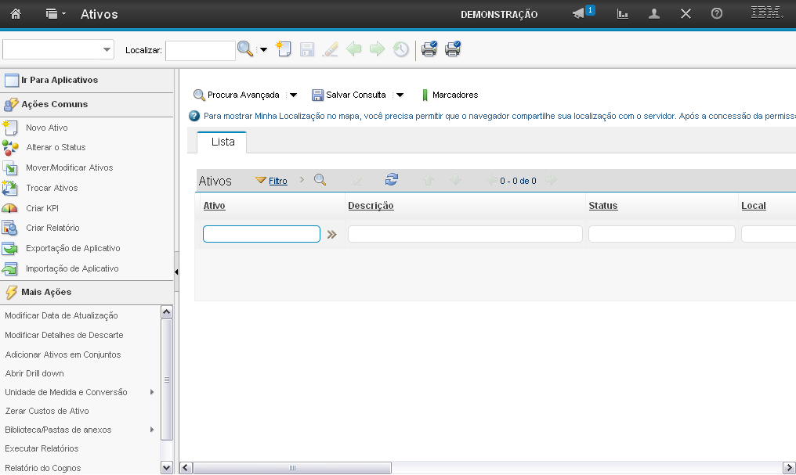Expand Unidade de Medida e Conversão submenu
796x475 pixels.
(x=151, y=392)
